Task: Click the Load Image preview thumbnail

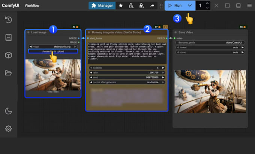Action: click(x=53, y=75)
